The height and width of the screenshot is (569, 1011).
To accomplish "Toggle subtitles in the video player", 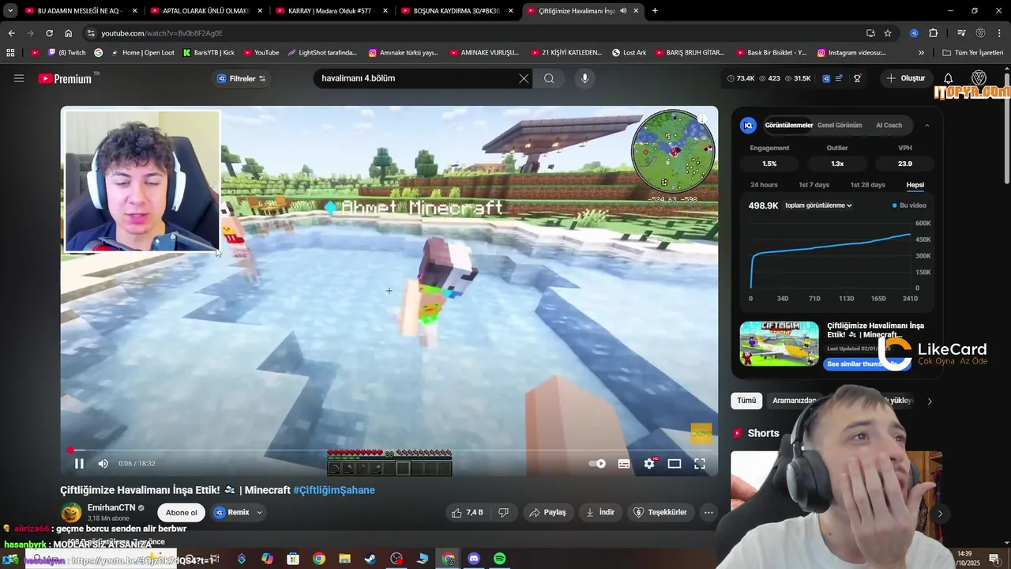I will click(x=624, y=464).
